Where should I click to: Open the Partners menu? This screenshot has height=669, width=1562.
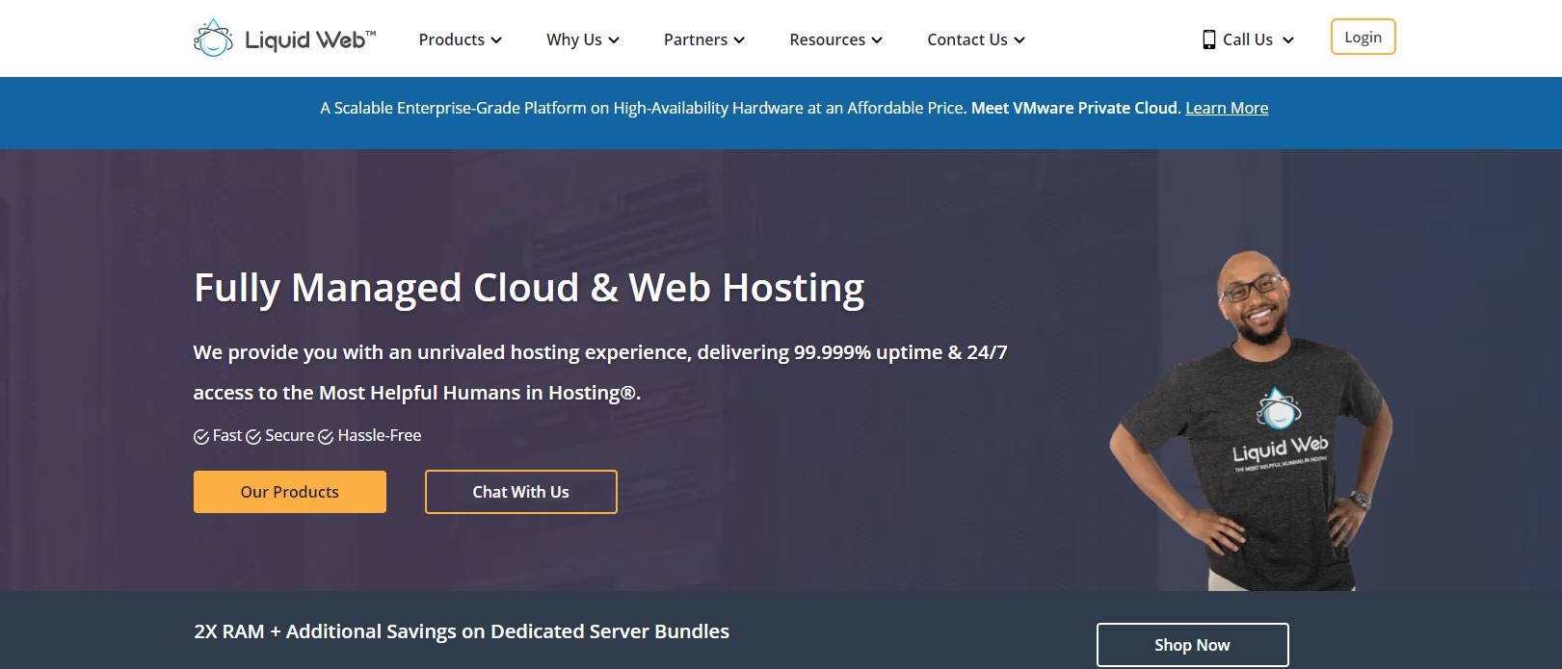[704, 39]
